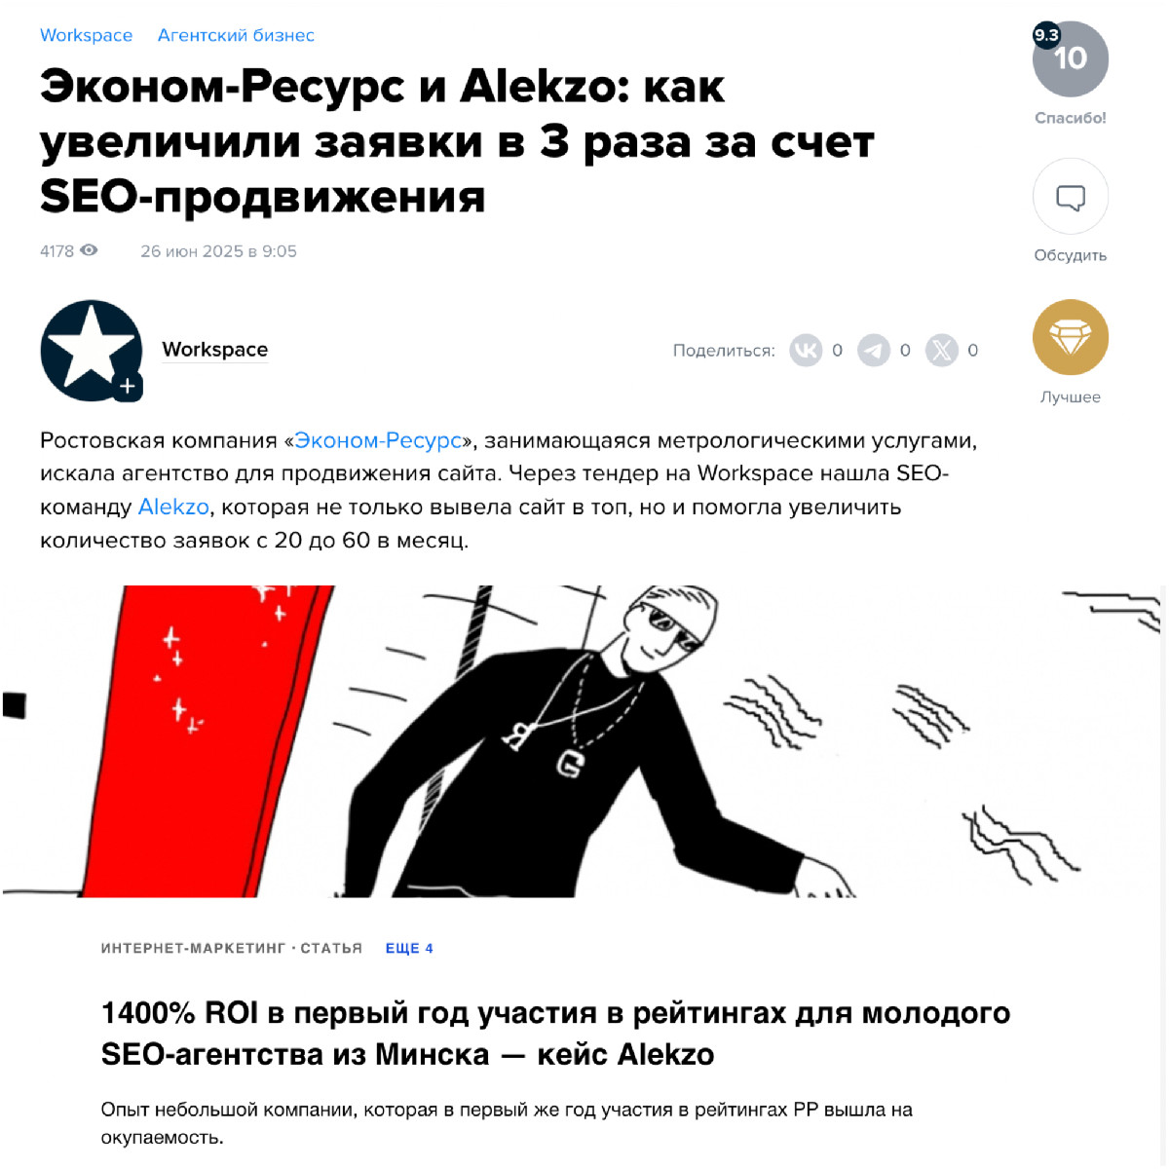Open the 1400% ROI Alekzo case article
The image size is (1169, 1169).
point(555,1034)
